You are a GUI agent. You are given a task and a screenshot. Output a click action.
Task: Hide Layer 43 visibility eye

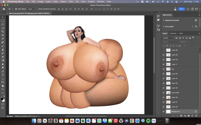pos(164,59)
